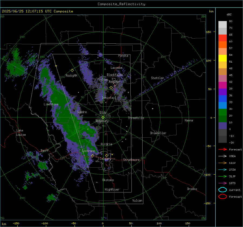Select the cyan 27ZW arrow legend entry
This screenshot has height=227, width=243.
tap(222, 170)
